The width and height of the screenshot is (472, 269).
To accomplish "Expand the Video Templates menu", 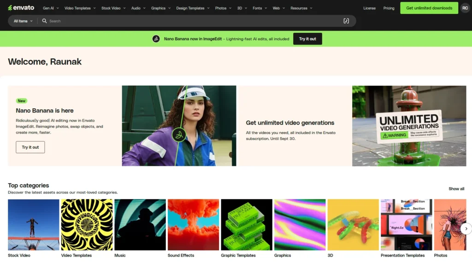I will click(80, 8).
